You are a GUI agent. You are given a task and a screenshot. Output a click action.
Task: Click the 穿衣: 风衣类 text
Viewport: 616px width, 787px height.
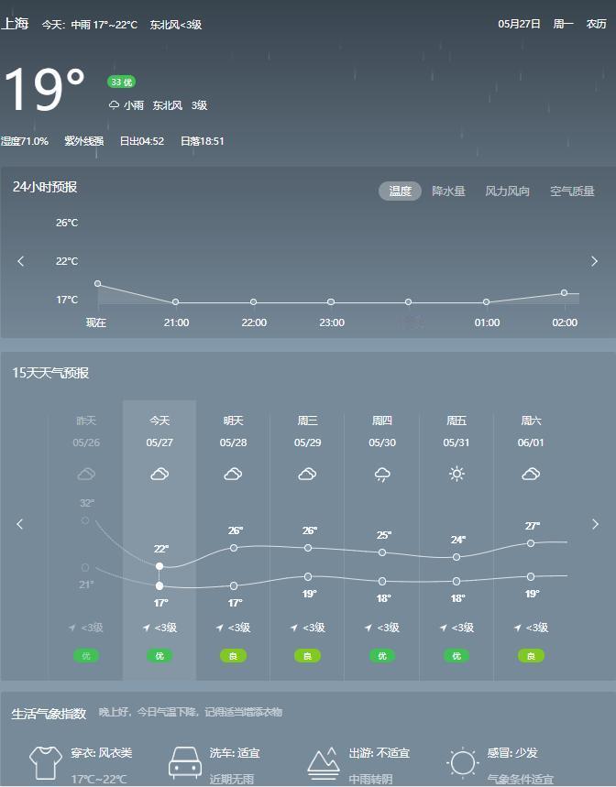[102, 753]
